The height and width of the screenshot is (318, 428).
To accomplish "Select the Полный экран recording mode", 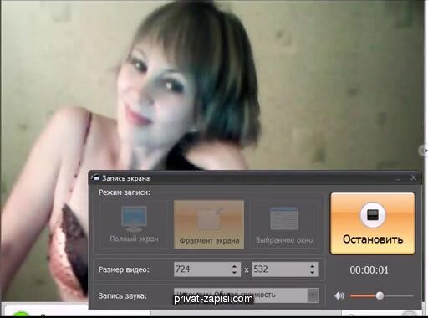I will pyautogui.click(x=134, y=224).
